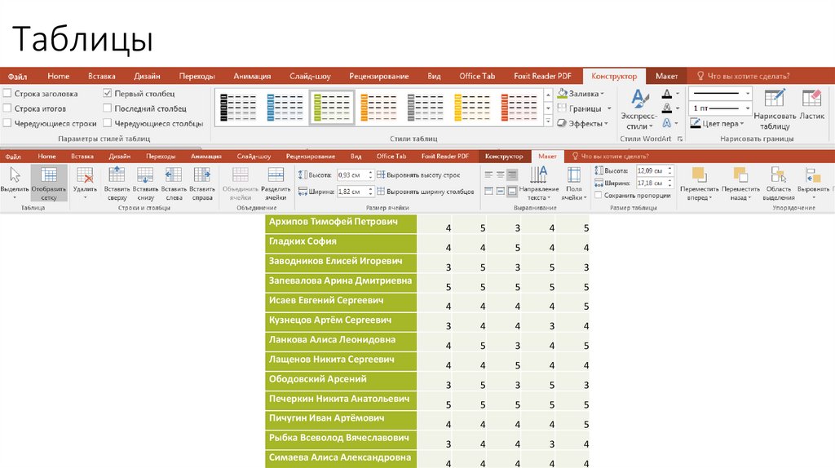
Task: Distribute column widths evenly
Action: [x=425, y=191]
